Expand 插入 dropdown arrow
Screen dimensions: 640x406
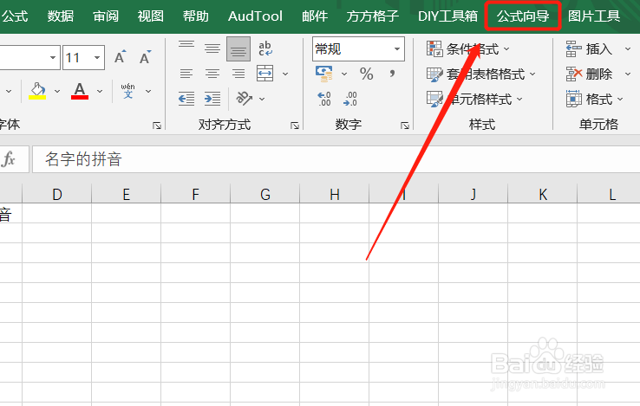click(x=628, y=49)
